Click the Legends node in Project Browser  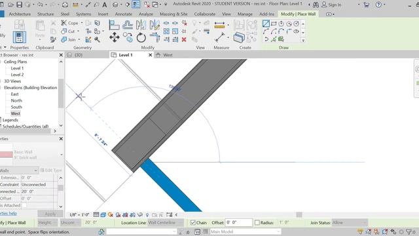10,120
